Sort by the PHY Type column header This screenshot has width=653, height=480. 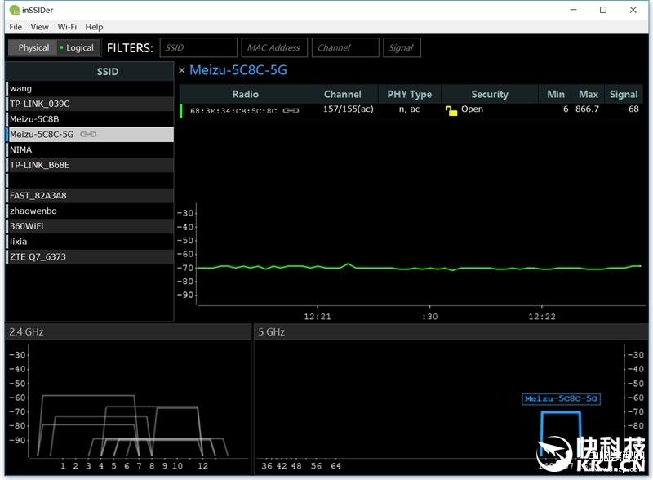pos(410,94)
